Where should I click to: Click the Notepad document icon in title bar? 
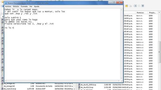pyautogui.click(x=6, y=3)
